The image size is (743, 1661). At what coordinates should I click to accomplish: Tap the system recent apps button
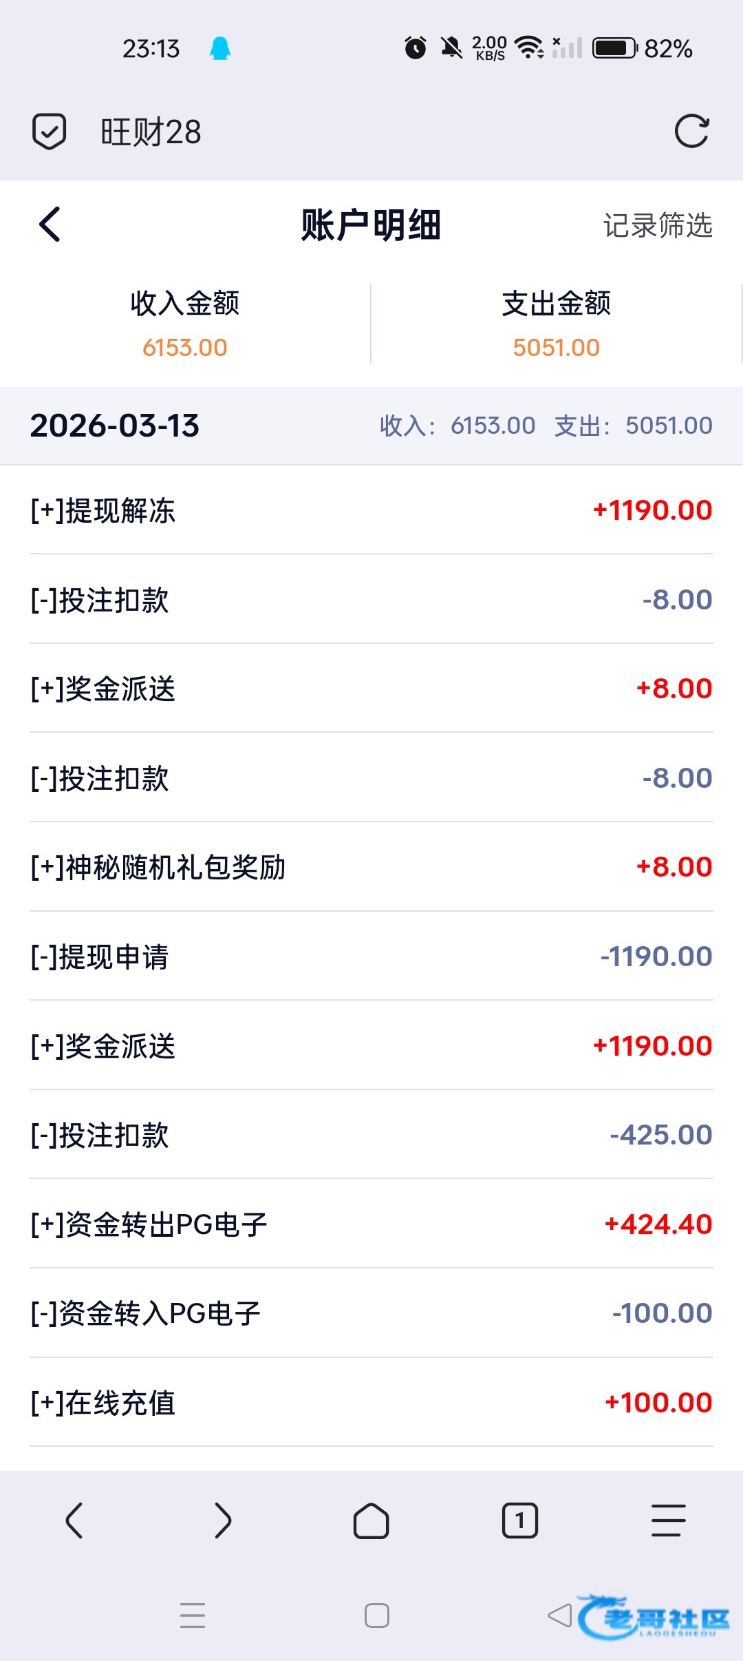point(193,1615)
